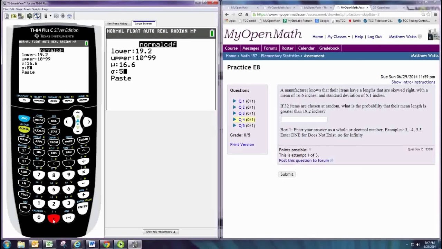
Task: Reload the page in Chrome
Action: pos(240,15)
